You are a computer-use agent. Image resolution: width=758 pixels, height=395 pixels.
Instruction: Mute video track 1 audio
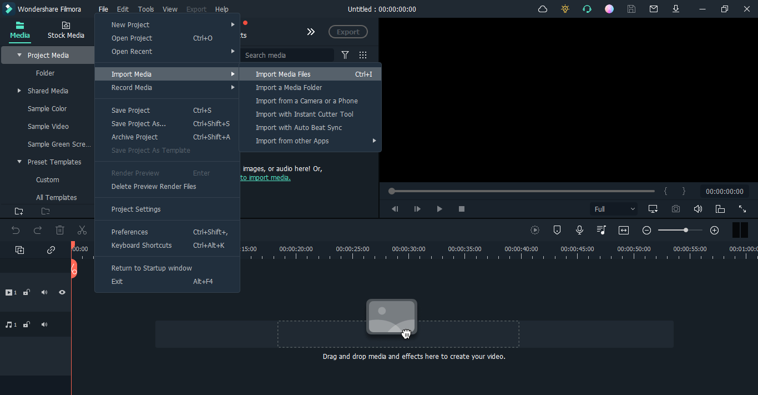tap(44, 292)
